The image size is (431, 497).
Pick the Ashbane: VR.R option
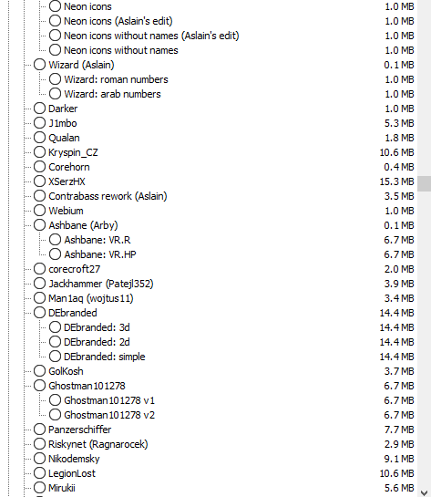[55, 240]
